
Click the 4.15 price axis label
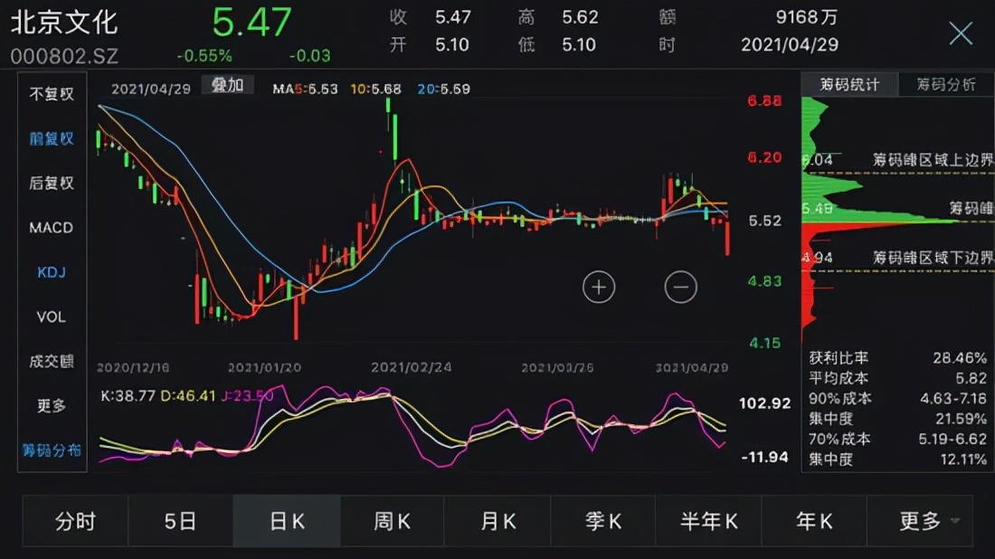764,343
